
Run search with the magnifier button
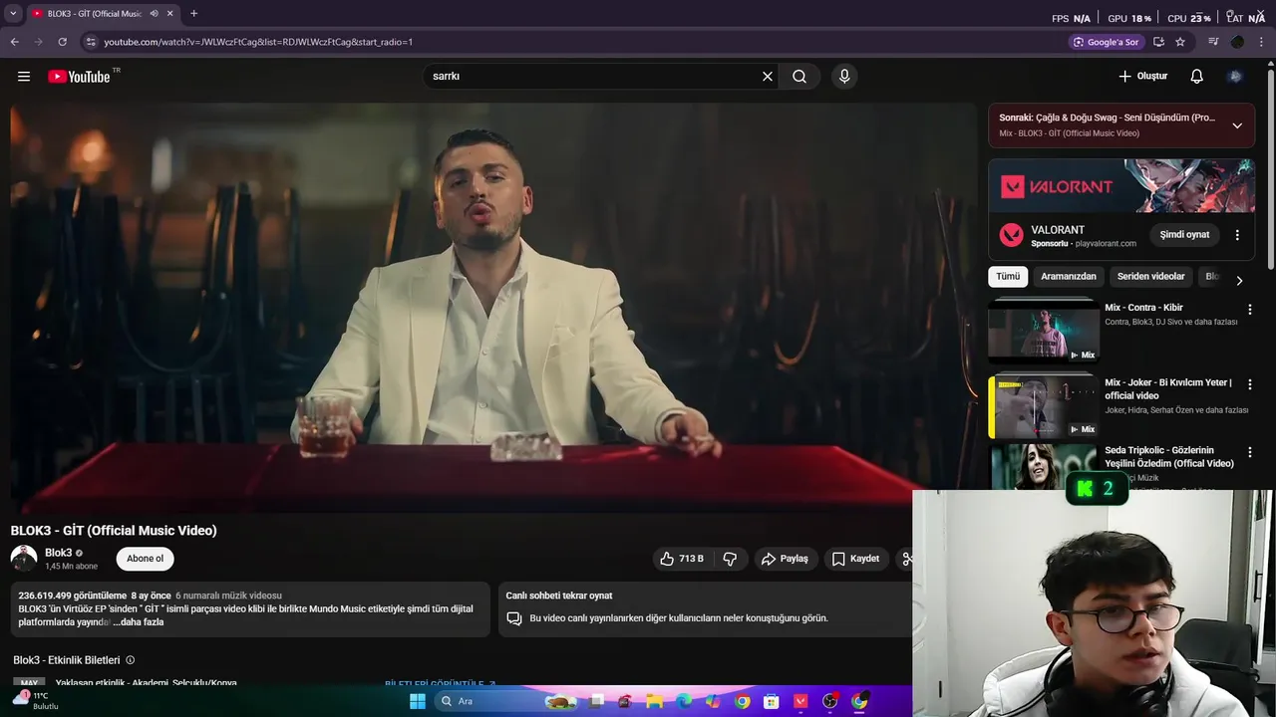pyautogui.click(x=799, y=76)
